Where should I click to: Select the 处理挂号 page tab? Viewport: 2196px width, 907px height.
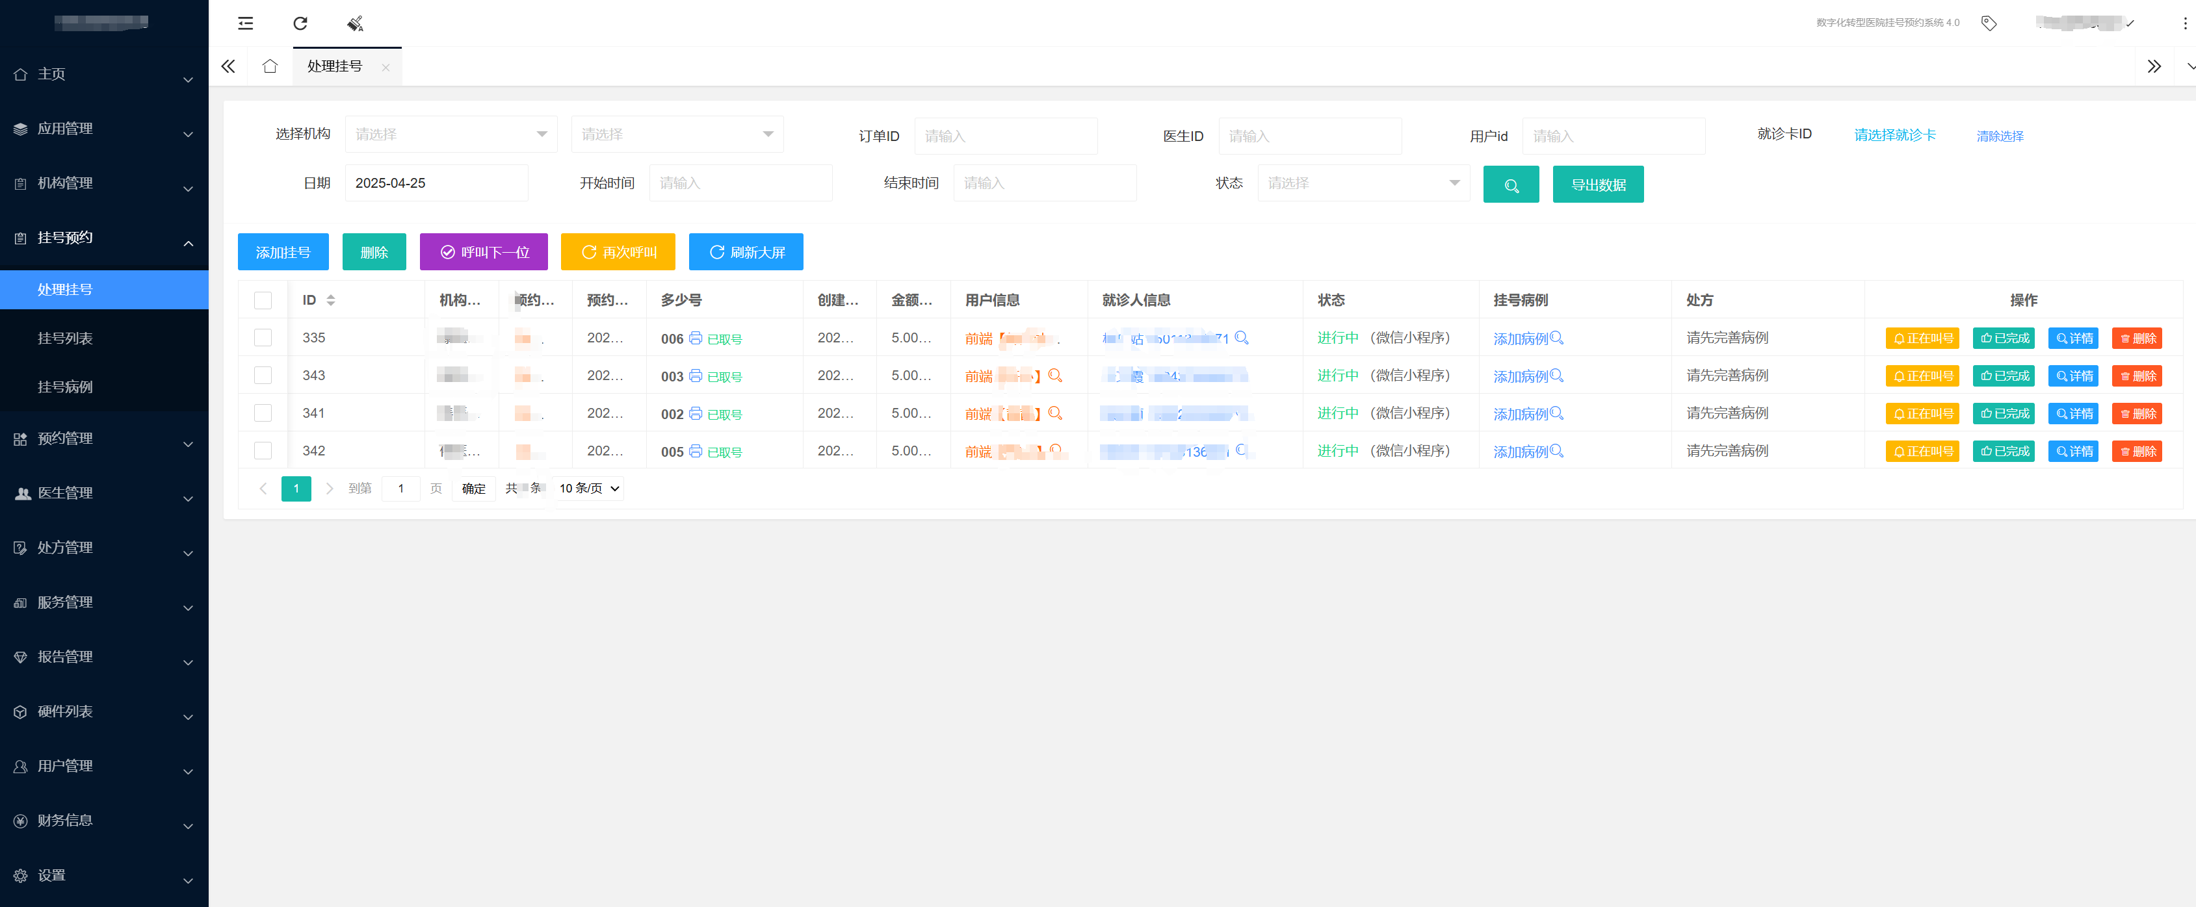coord(335,66)
